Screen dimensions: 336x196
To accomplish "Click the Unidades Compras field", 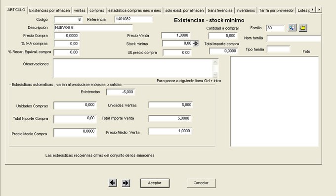I will [x=75, y=105].
